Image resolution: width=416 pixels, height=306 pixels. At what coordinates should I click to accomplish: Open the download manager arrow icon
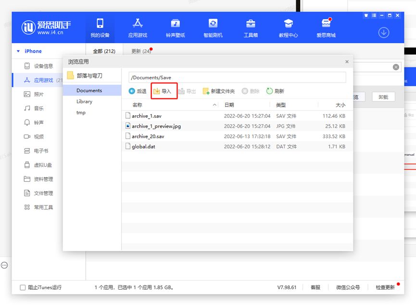point(384,33)
